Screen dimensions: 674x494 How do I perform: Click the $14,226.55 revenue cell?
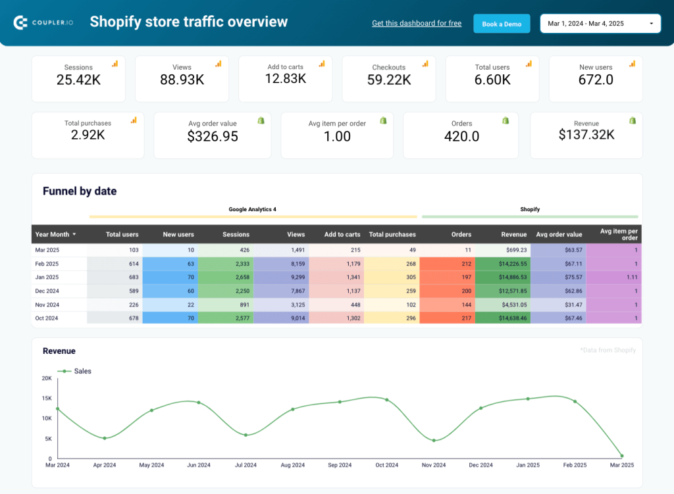tap(502, 264)
